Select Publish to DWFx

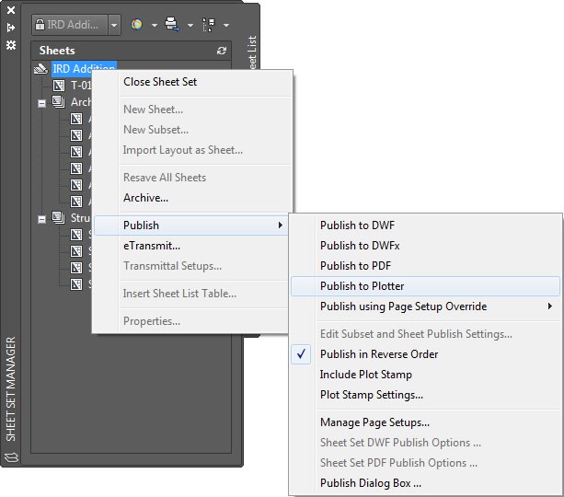425,246
